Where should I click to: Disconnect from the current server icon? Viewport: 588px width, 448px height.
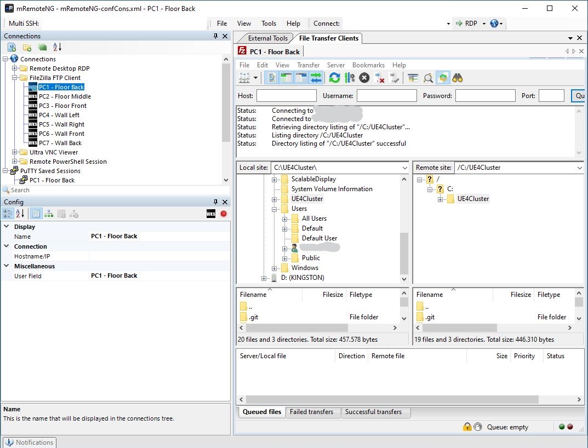[x=380, y=78]
